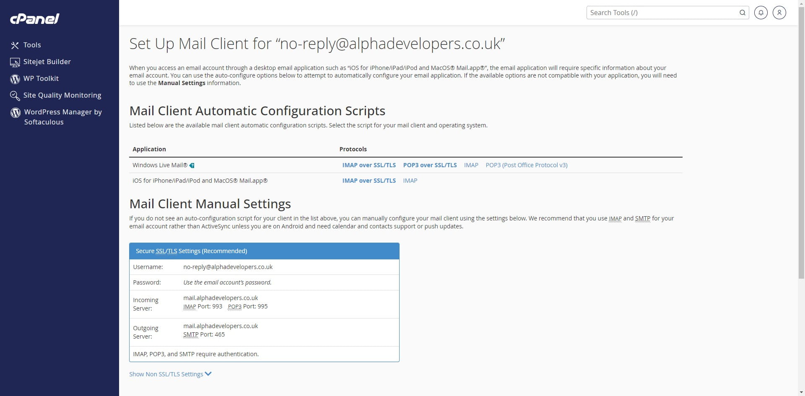Open the user account icon

[779, 13]
